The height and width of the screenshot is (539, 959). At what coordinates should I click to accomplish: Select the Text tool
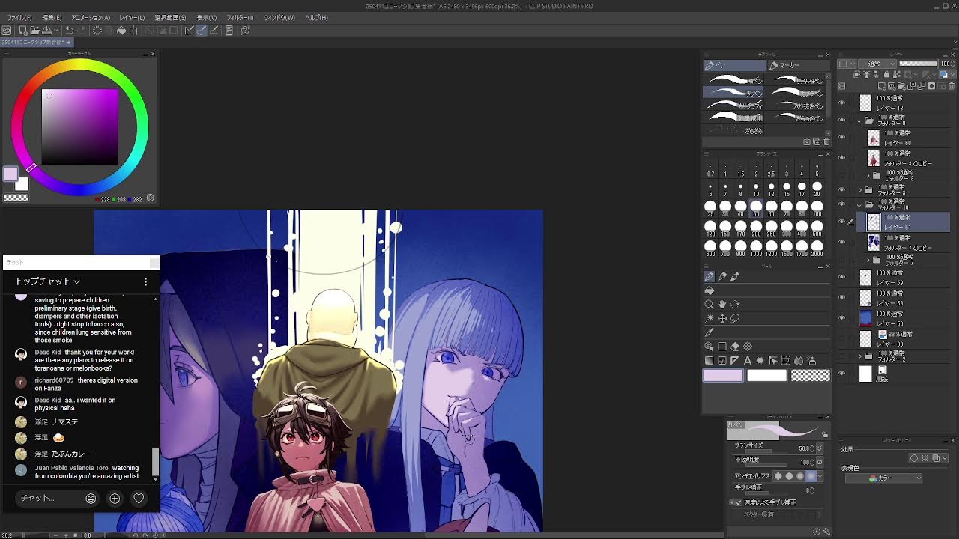tap(748, 360)
